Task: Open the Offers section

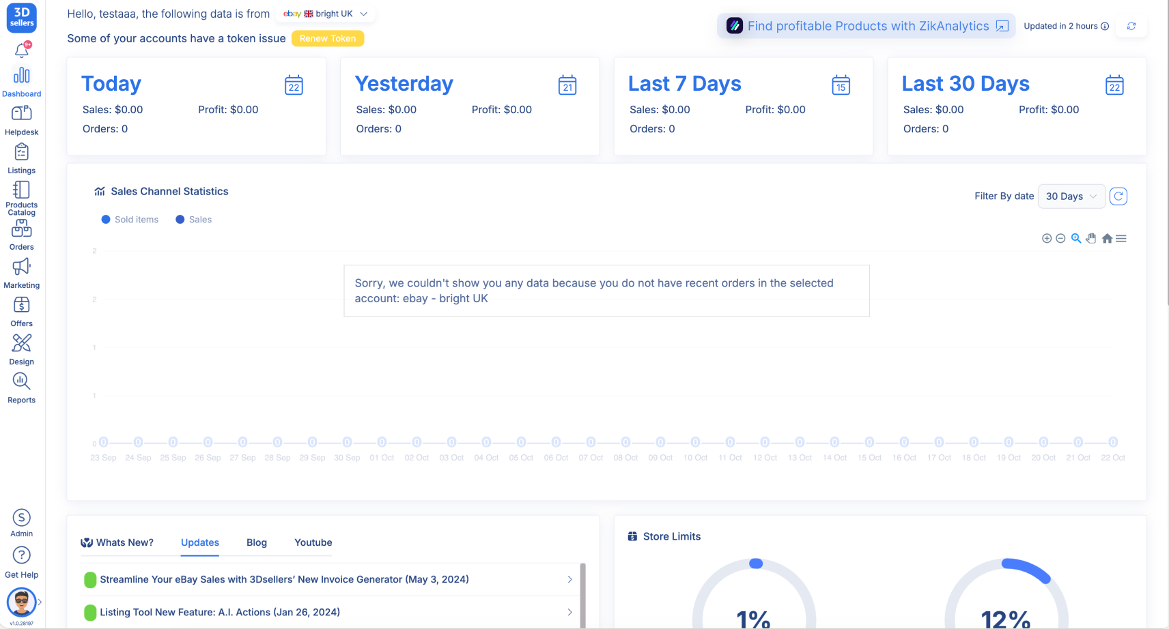Action: 22,311
